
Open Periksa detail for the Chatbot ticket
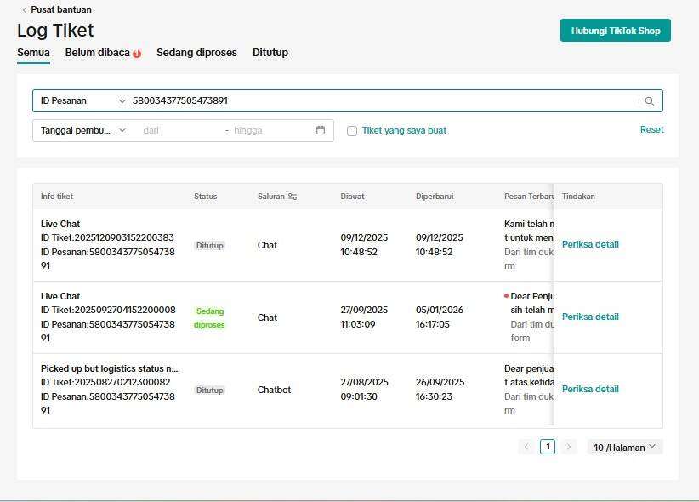[590, 389]
